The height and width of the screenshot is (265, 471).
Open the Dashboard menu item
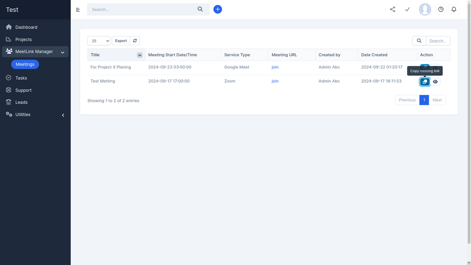point(26,27)
